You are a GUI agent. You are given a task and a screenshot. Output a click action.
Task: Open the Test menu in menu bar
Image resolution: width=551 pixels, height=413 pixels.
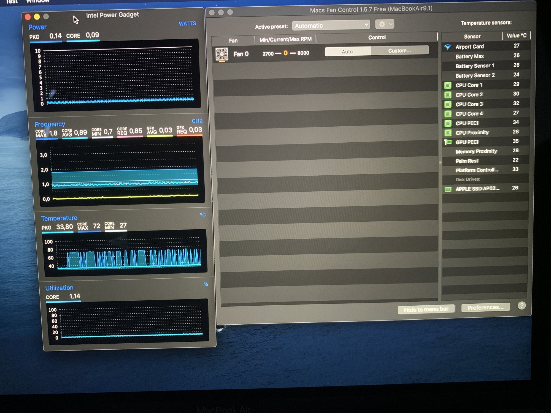pyautogui.click(x=12, y=2)
